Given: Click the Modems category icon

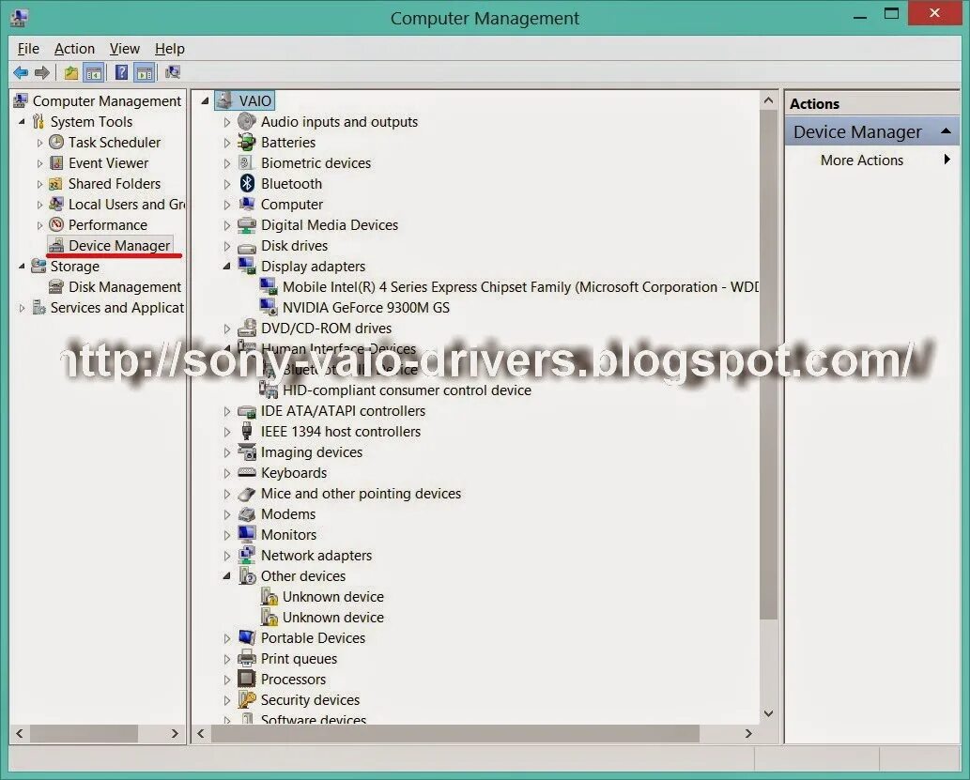Looking at the screenshot, I should click(247, 513).
